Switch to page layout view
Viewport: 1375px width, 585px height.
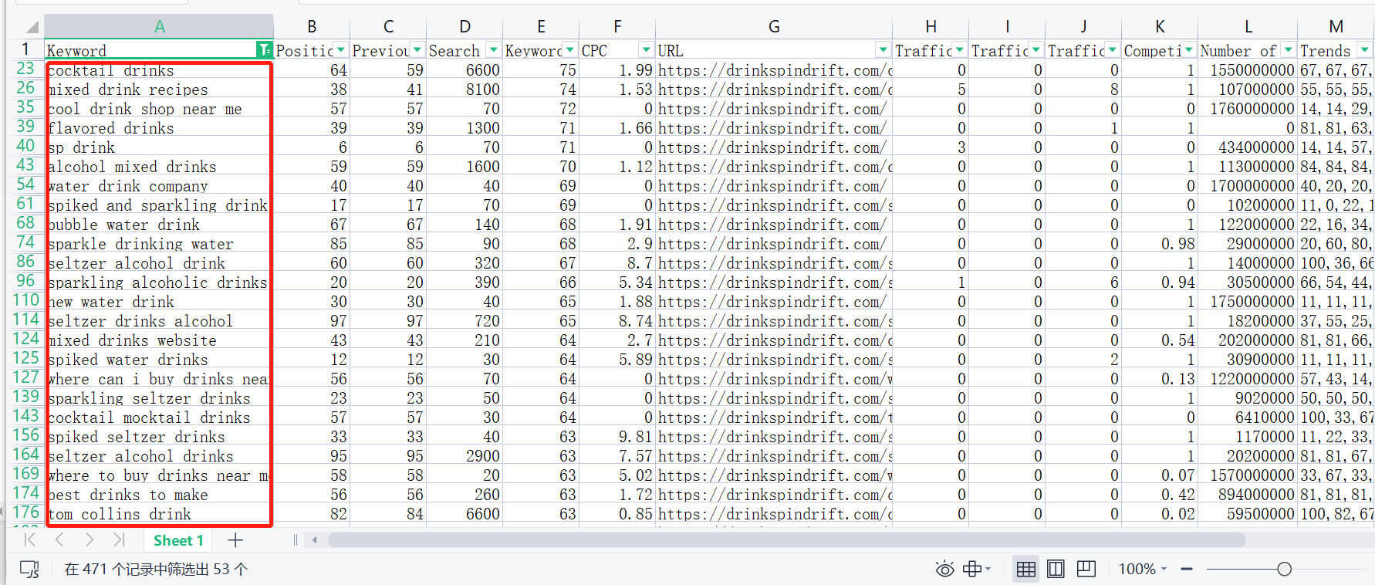(1056, 570)
